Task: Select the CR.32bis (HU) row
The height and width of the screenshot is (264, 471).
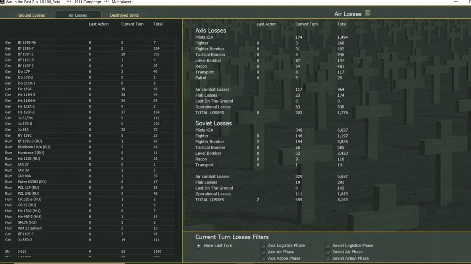Action: click(89, 199)
